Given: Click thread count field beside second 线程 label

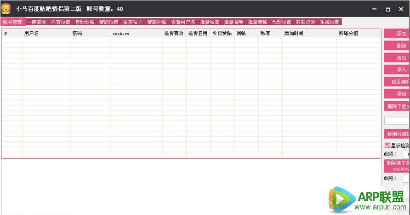Looking at the screenshot, I should coord(406,178).
